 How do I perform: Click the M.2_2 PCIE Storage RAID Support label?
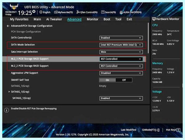point(30,66)
